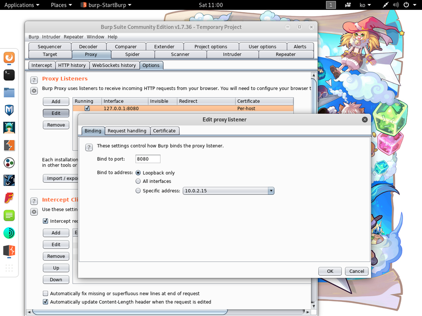
Task: Launch Metasploit from the dock
Action: tap(9, 110)
